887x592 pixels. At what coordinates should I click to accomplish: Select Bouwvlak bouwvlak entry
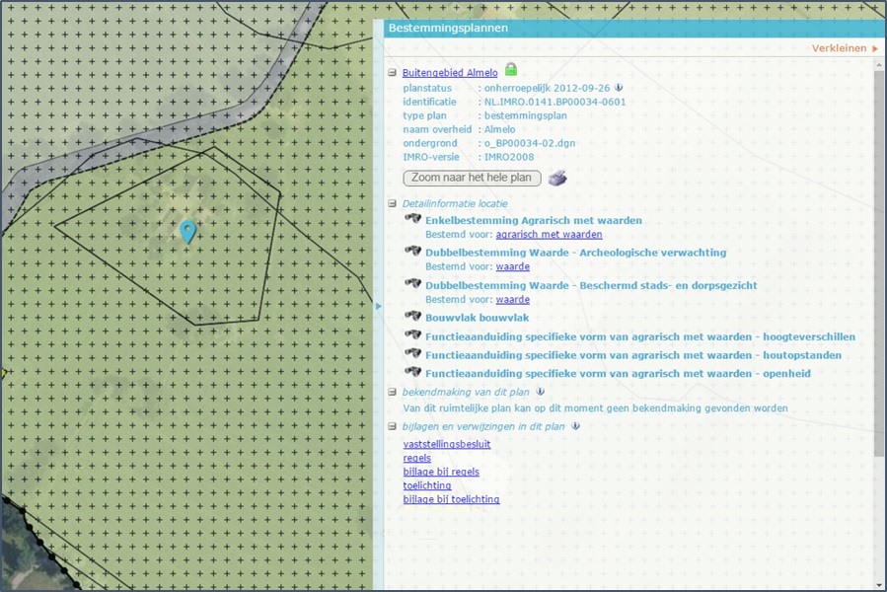click(477, 318)
